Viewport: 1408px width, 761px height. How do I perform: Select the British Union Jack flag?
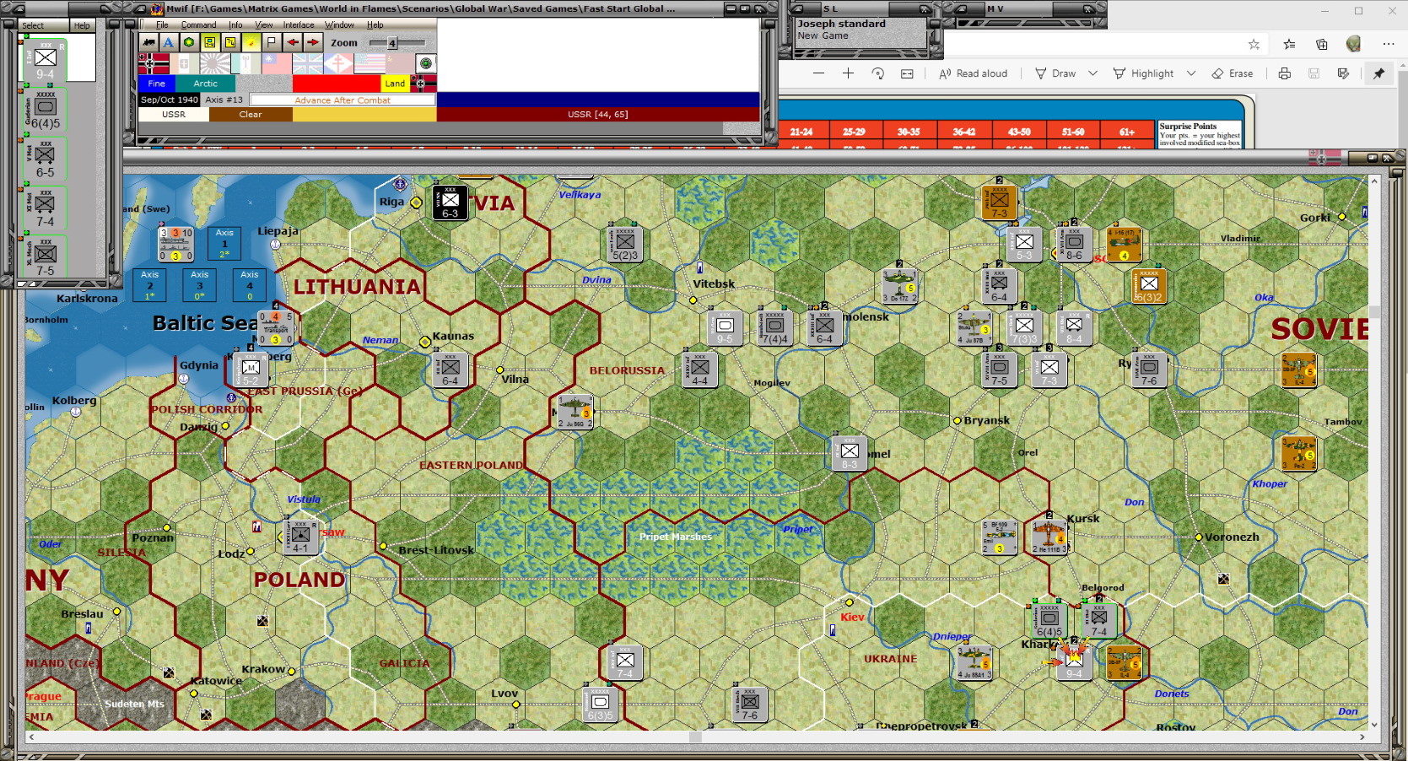(308, 64)
